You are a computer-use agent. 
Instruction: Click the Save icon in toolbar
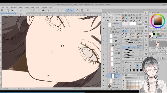17,10
